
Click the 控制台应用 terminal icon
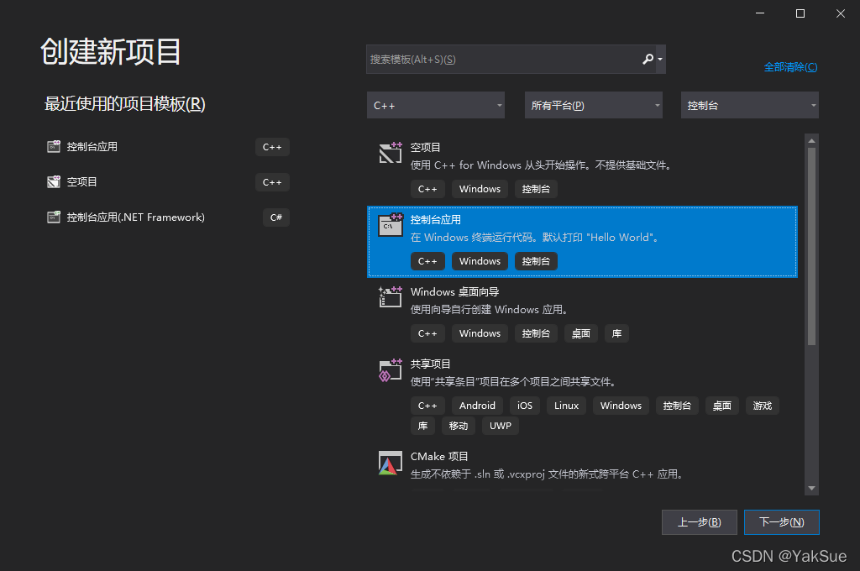pyautogui.click(x=390, y=225)
